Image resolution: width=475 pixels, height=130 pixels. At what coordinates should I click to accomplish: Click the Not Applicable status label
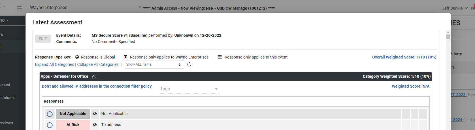click(x=73, y=114)
